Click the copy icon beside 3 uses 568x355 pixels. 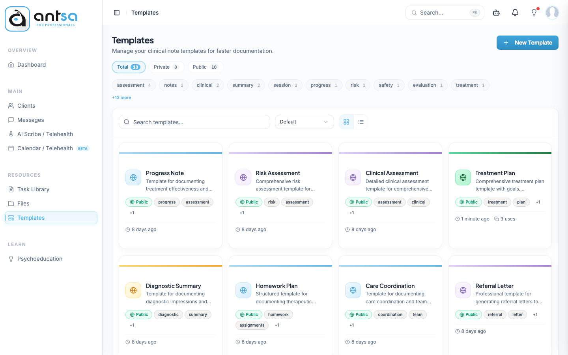(497, 219)
